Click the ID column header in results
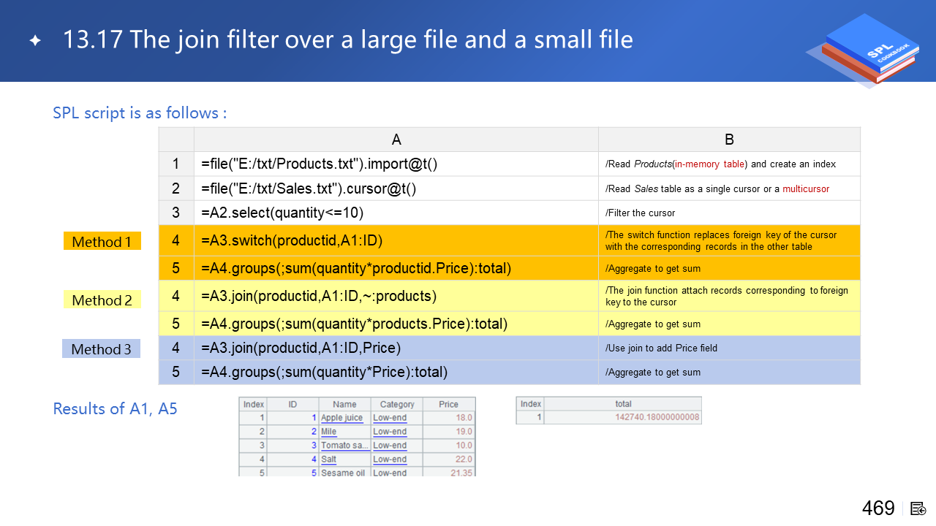This screenshot has width=936, height=526. pos(292,404)
